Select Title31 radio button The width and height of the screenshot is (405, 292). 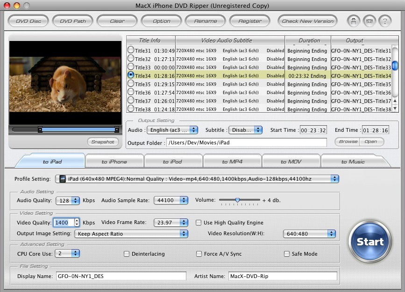tap(131, 50)
